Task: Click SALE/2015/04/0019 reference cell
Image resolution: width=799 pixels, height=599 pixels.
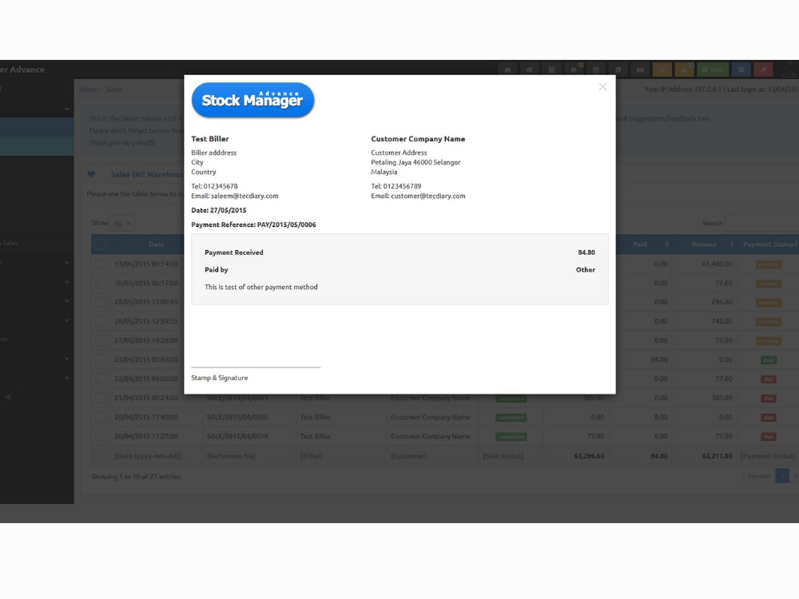Action: click(237, 436)
